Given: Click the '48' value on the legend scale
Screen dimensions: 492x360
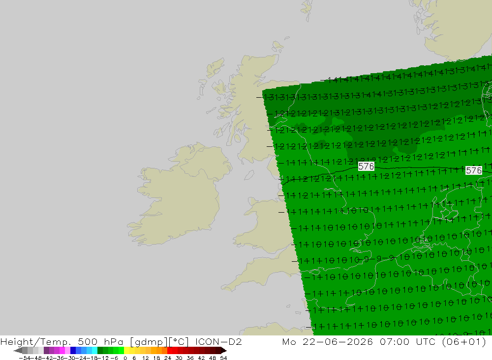Looking at the screenshot, I should coord(213,358).
